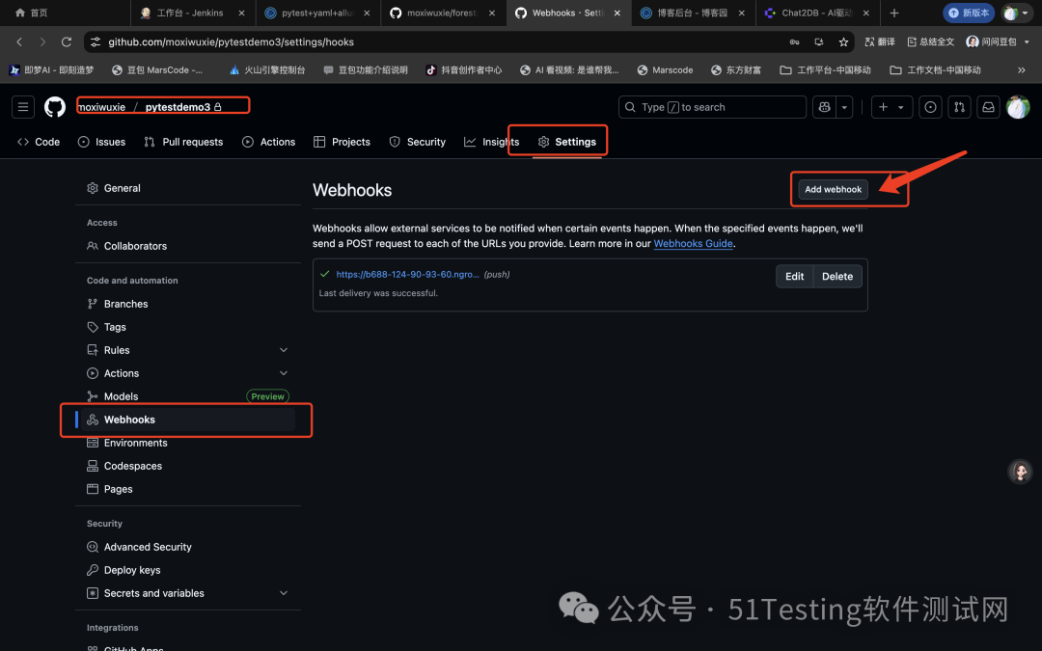Switch to the 工作台 - Jenkins browser tab
The image size is (1042, 651).
[x=192, y=13]
